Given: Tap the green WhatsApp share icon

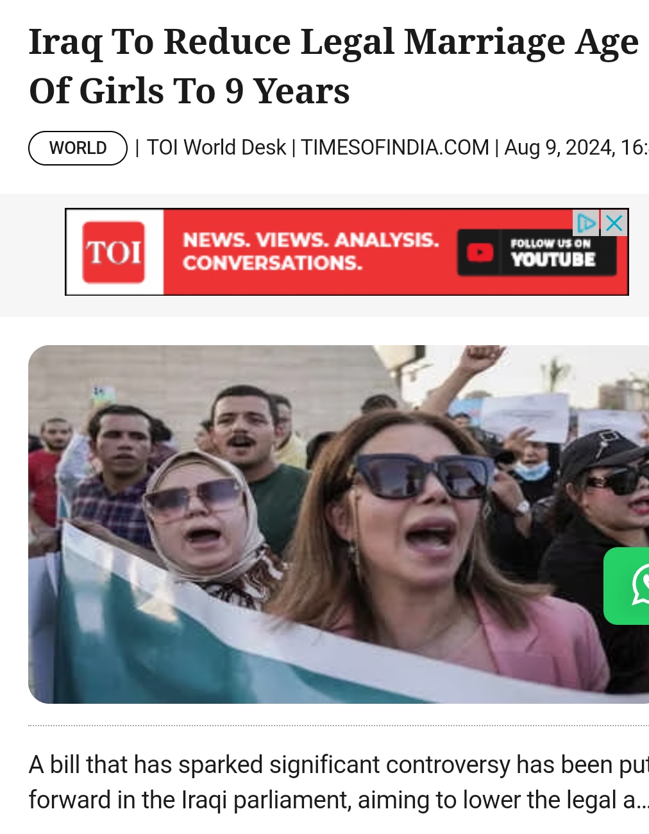Looking at the screenshot, I should (x=627, y=586).
